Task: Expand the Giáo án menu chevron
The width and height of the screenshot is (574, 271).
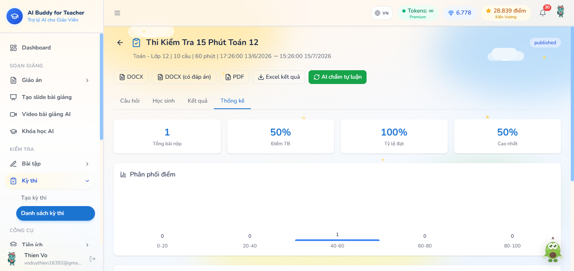Action: click(x=87, y=80)
